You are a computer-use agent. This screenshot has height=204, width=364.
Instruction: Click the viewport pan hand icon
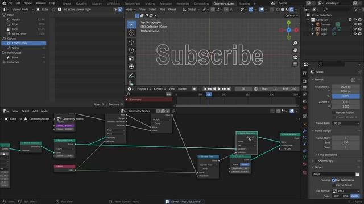click(295, 50)
